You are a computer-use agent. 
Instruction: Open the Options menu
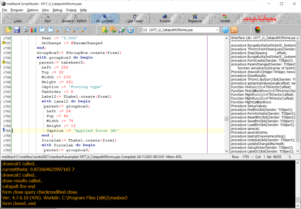33,10
